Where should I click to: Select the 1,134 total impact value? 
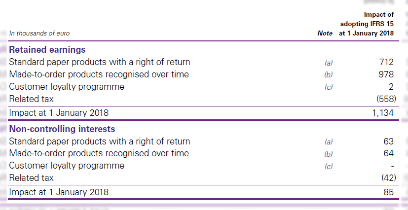383,113
